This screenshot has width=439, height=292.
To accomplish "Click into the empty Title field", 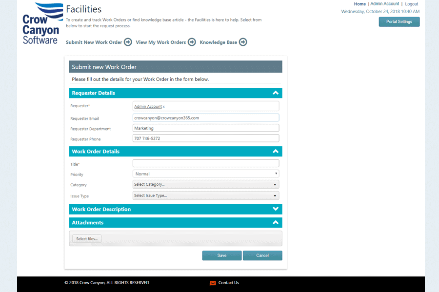I will [x=206, y=163].
